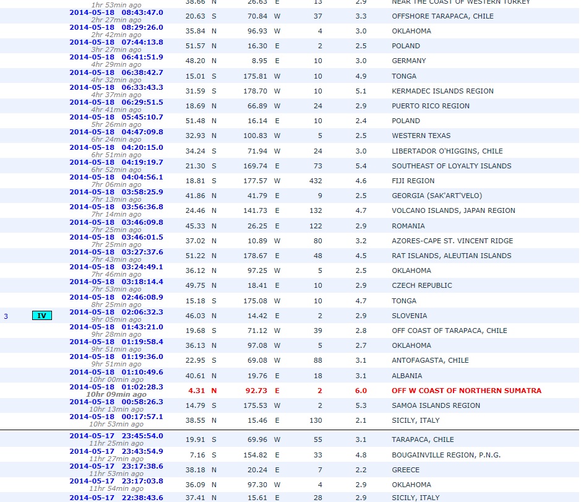Click the "10hr 09min ago" bold timestamp
The image size is (581, 502).
(116, 394)
